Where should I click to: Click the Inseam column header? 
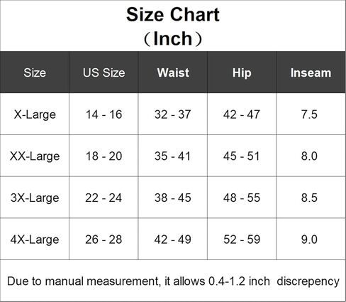[311, 72]
